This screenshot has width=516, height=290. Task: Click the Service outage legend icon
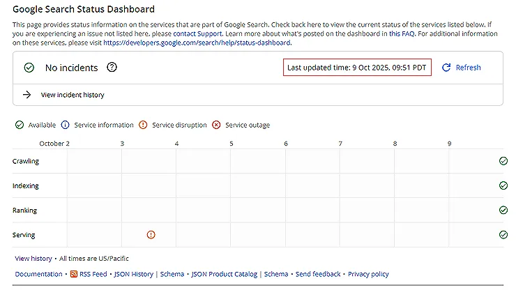coord(216,125)
